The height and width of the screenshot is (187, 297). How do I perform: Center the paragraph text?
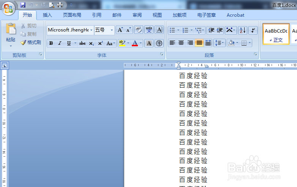tap(181, 43)
